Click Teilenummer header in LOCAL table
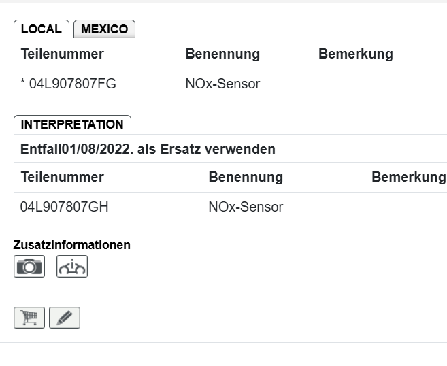The width and height of the screenshot is (447, 366). tap(63, 54)
